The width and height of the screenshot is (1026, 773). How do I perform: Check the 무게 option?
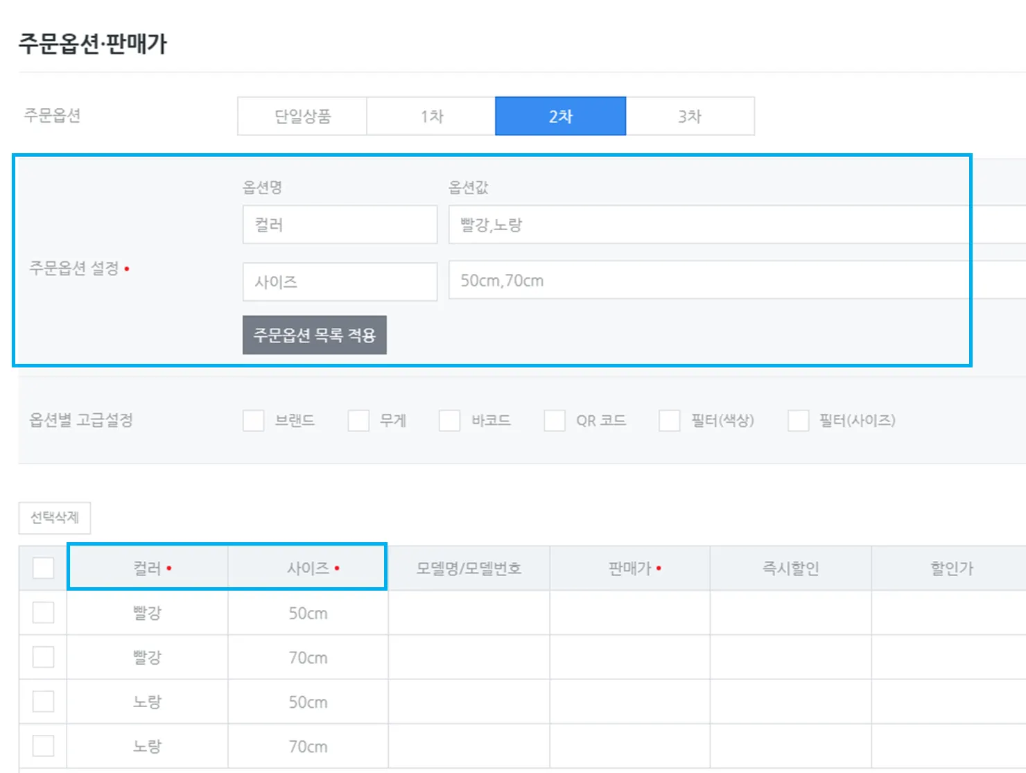pos(358,421)
